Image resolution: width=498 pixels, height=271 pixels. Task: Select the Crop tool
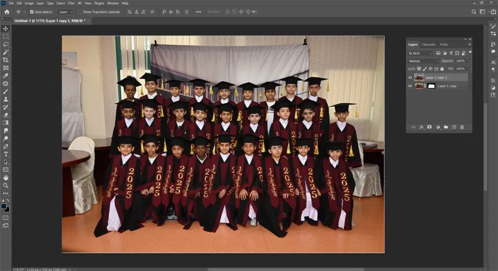[x=6, y=60]
